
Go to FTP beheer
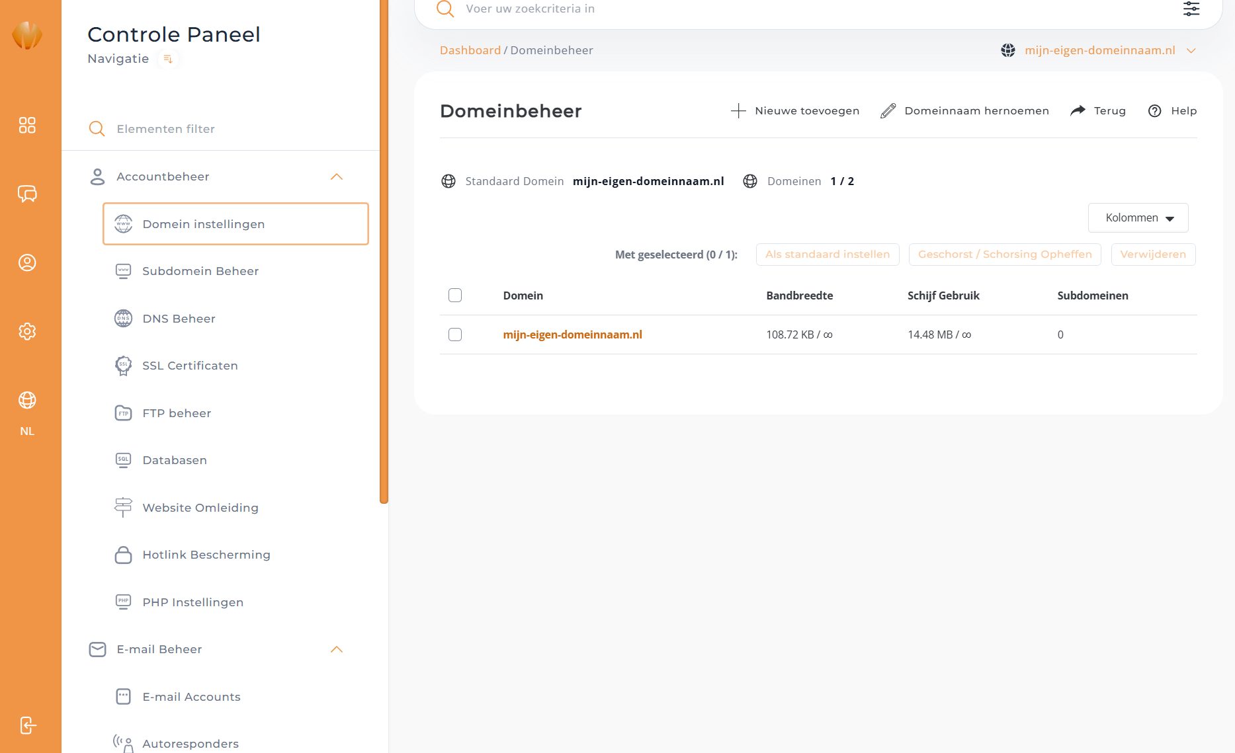click(235, 413)
